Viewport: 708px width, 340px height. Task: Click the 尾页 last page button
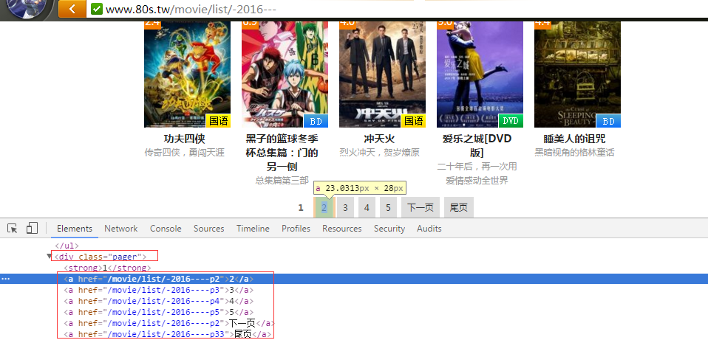459,207
